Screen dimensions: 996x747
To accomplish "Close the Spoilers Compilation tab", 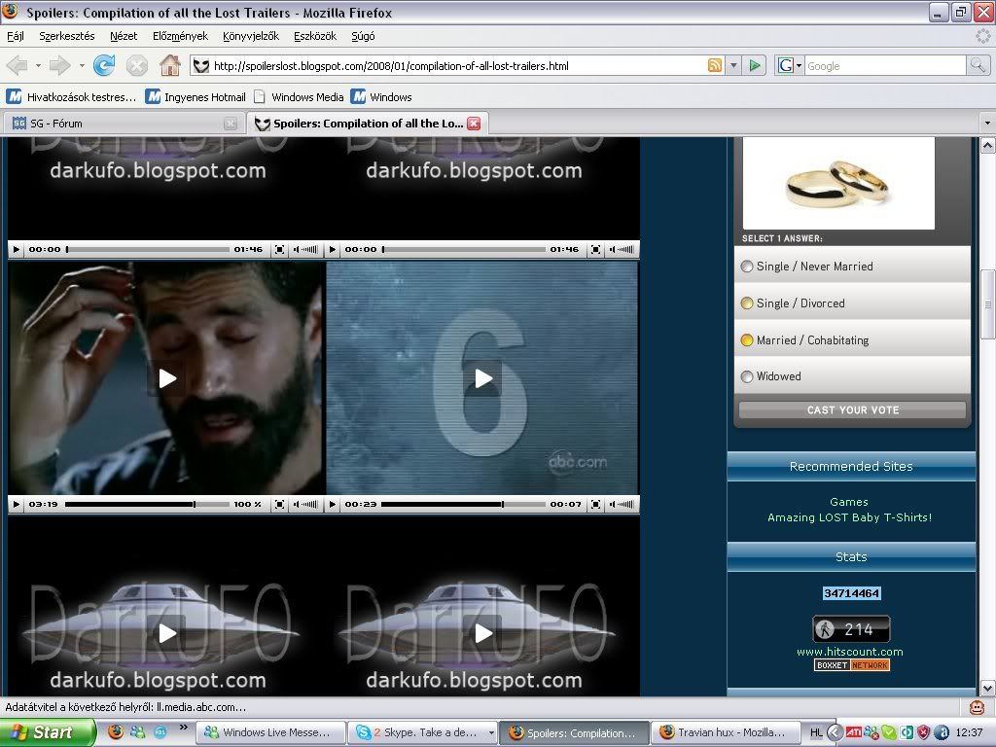I will 474,124.
